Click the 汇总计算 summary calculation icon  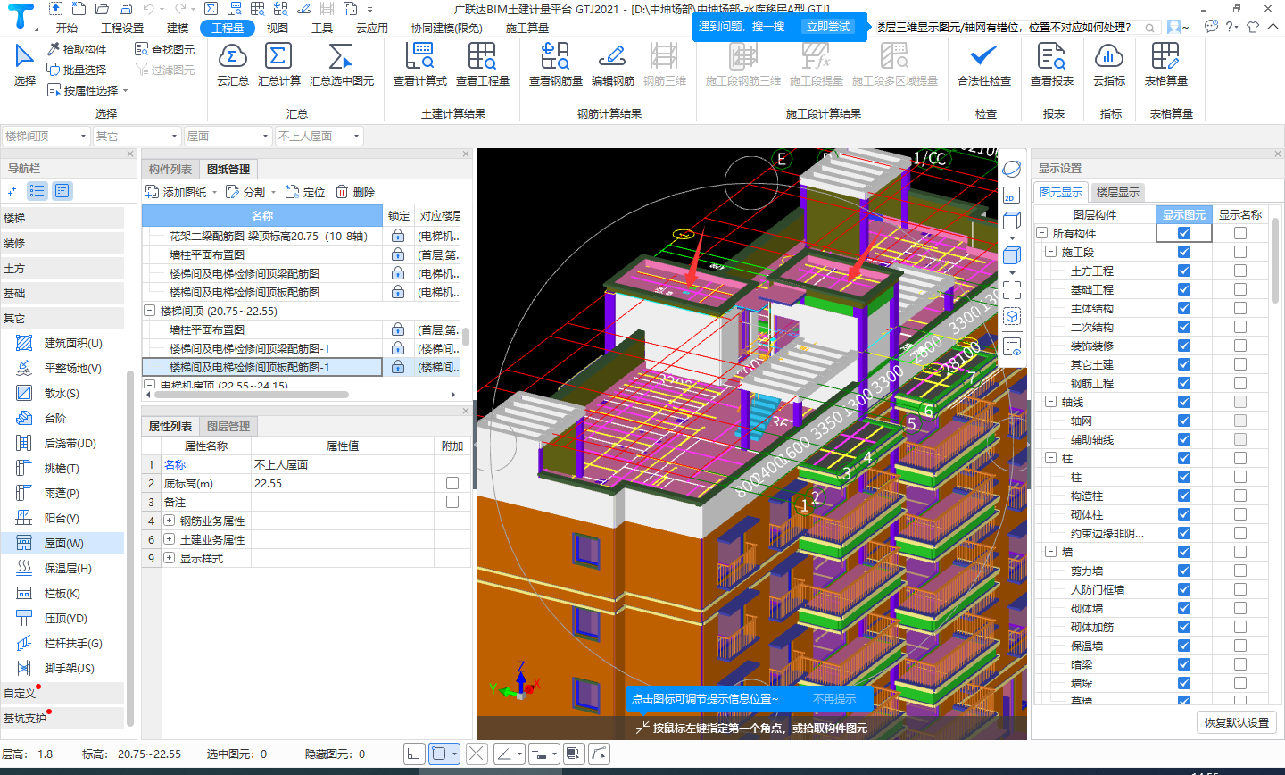click(278, 64)
